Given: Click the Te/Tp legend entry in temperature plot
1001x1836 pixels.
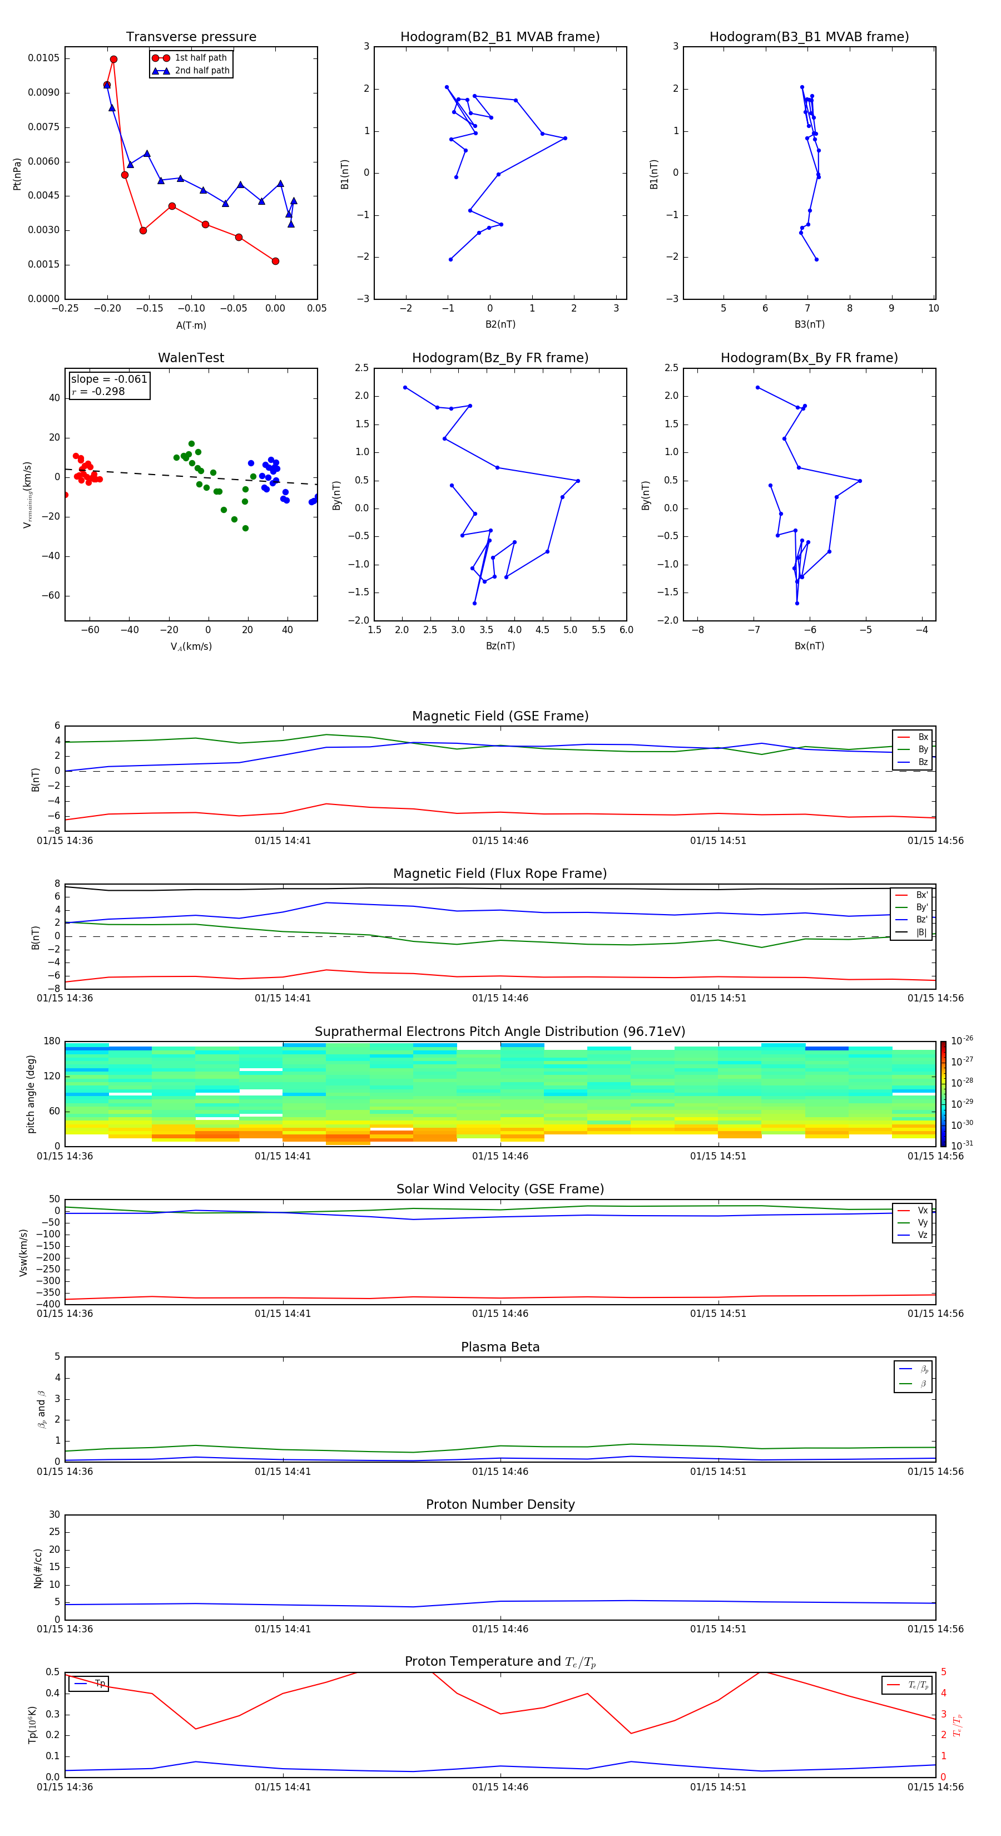Looking at the screenshot, I should (908, 1685).
